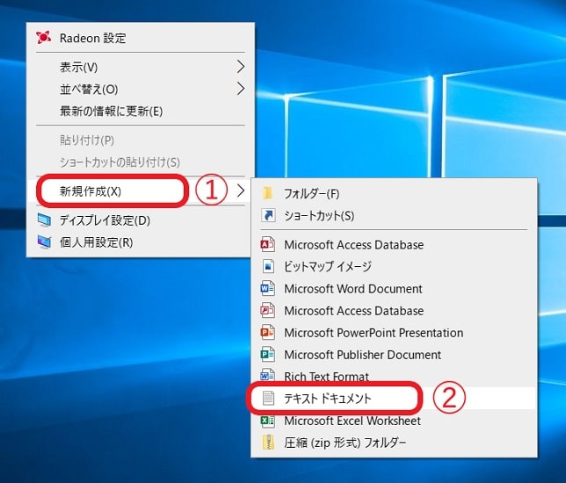Screen dimensions: 566x483
Task: Choose テキスト ドキュメント
Action: [394, 399]
